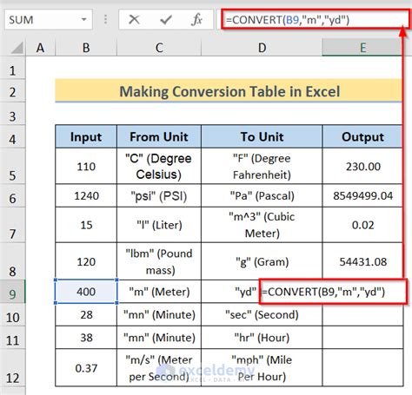Click the Select All corner triangle

point(17,48)
